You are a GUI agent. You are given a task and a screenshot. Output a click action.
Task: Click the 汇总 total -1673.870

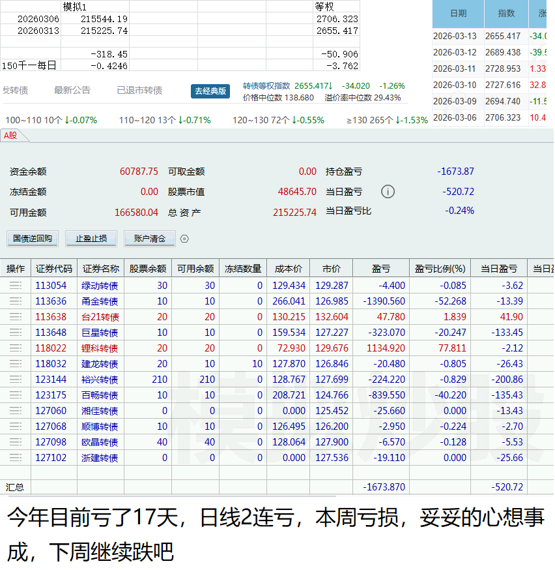[x=384, y=487]
